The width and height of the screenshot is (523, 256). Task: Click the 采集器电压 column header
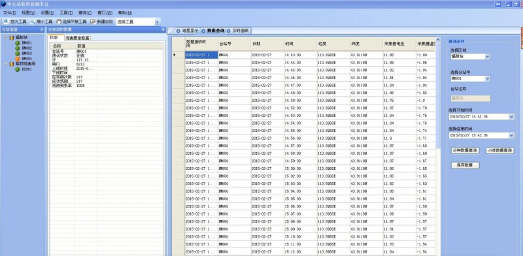399,44
